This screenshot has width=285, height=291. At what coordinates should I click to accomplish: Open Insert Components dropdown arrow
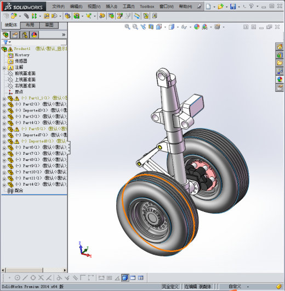pyautogui.click(x=20, y=16)
